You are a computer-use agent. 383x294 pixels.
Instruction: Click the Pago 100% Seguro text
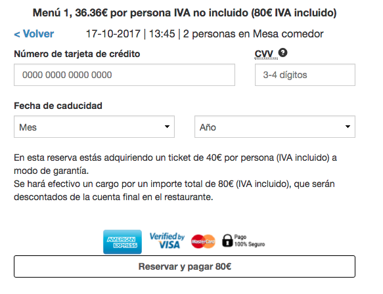pos(250,241)
